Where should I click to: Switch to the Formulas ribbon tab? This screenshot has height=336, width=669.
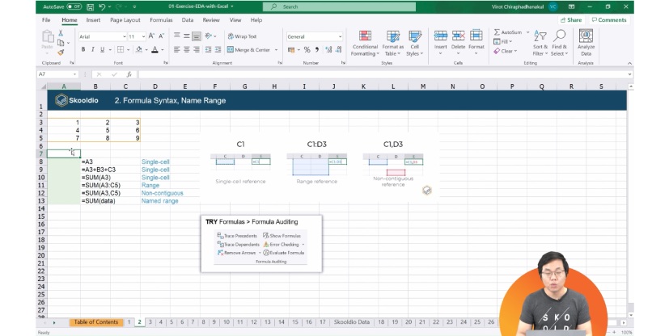click(161, 20)
